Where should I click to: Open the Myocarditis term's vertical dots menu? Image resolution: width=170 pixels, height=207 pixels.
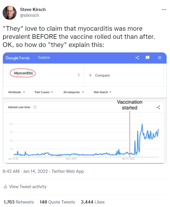point(79,75)
